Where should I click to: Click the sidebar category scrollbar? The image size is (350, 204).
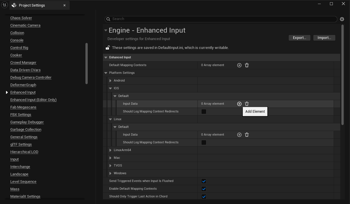[x=87, y=64]
